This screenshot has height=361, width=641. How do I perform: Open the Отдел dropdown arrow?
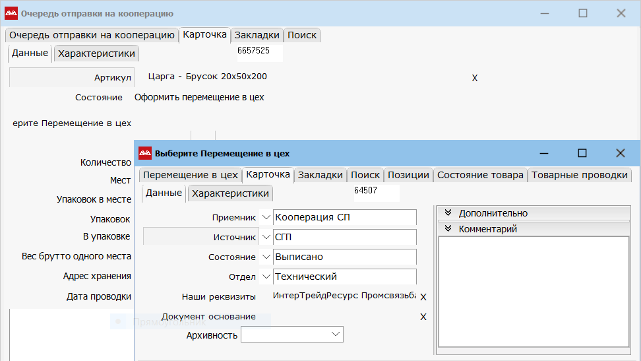click(266, 277)
